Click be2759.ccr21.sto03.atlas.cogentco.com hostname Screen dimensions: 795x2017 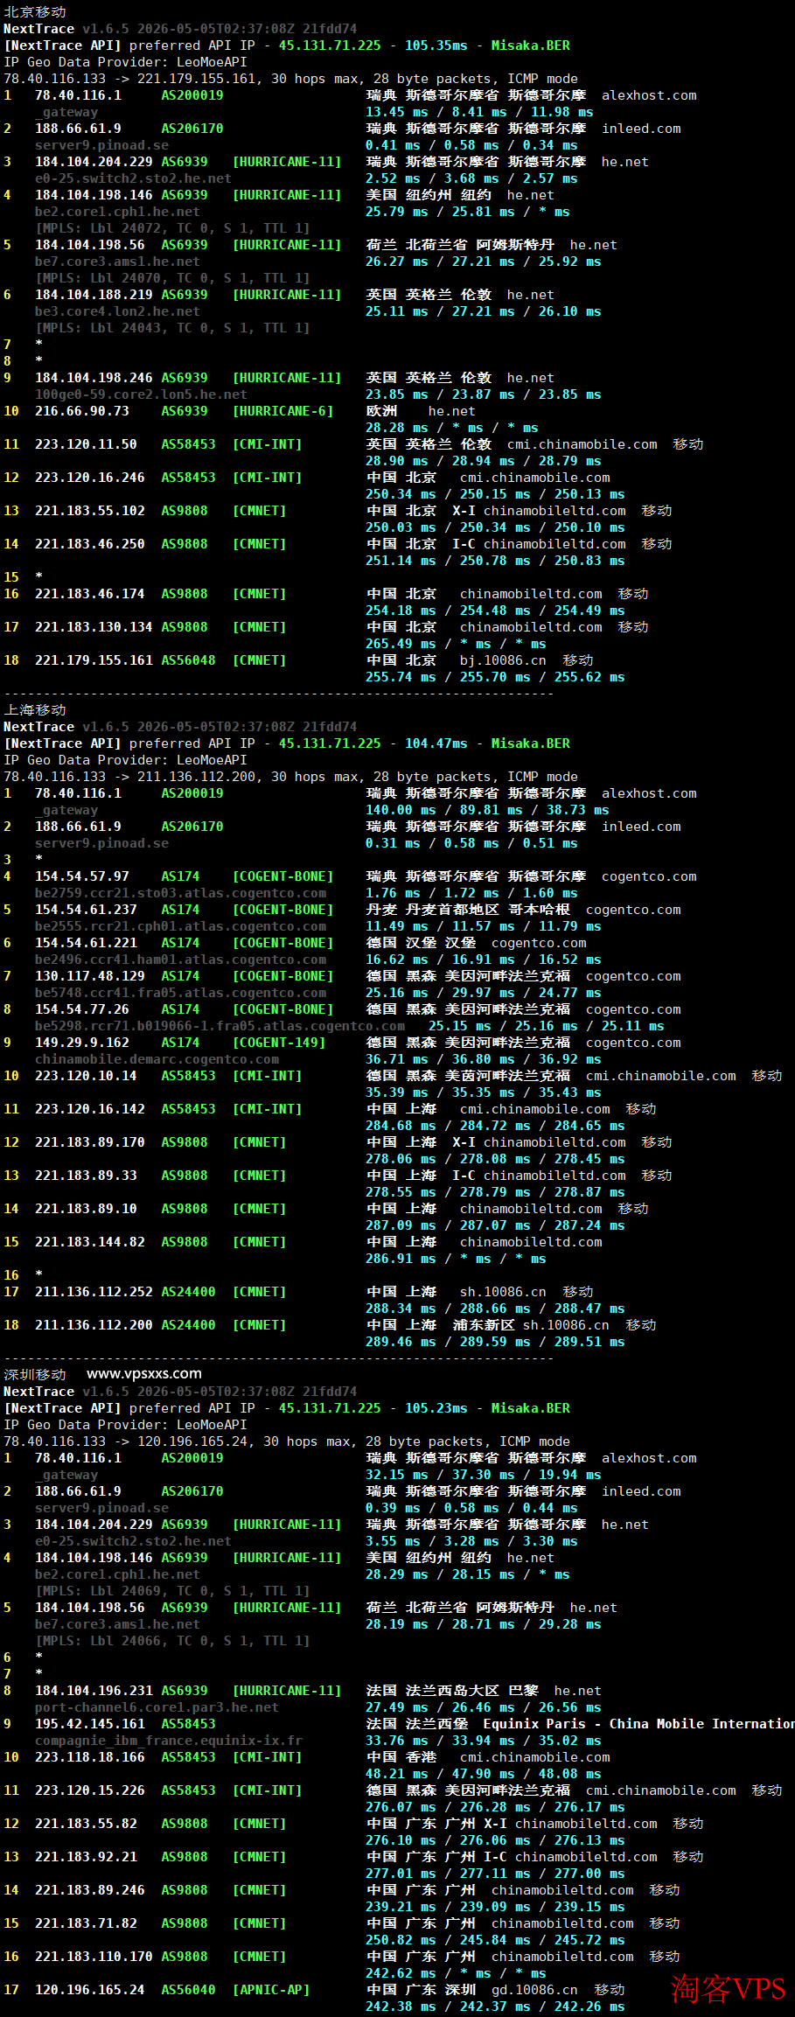[180, 893]
